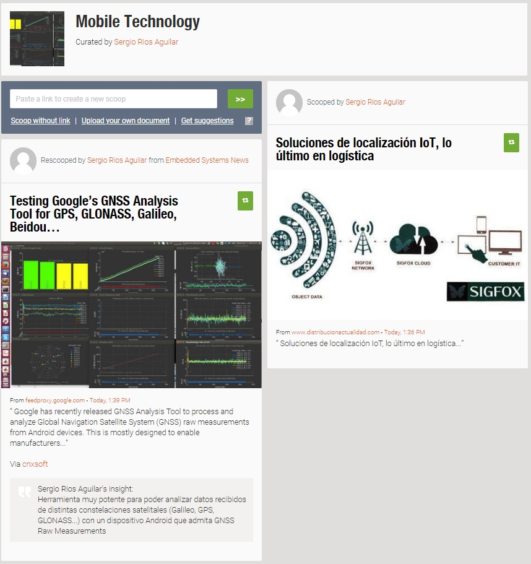
Task: Click the rescoop icon on the Soluciones IoT post
Action: coord(511,142)
